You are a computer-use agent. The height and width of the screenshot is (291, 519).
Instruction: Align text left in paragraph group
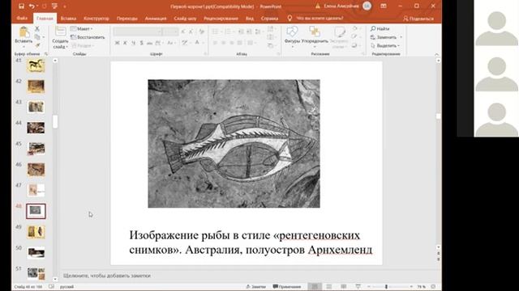[216, 43]
